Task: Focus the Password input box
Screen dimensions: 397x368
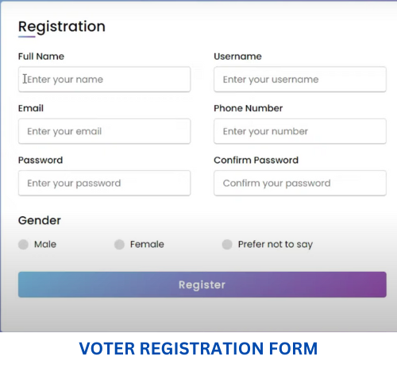Action: click(104, 183)
